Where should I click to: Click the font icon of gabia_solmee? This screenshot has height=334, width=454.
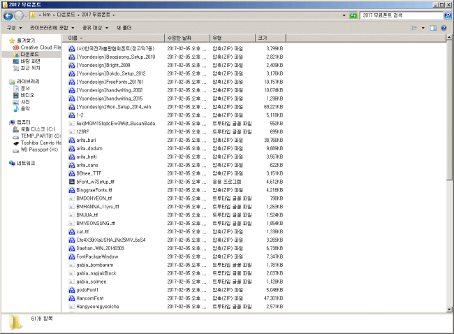coord(71,282)
